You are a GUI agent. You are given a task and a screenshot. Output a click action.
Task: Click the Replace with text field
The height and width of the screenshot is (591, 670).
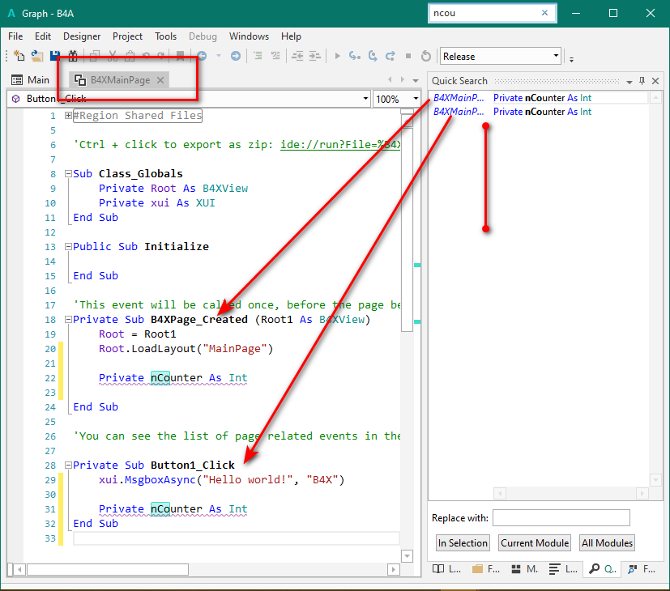(x=561, y=518)
